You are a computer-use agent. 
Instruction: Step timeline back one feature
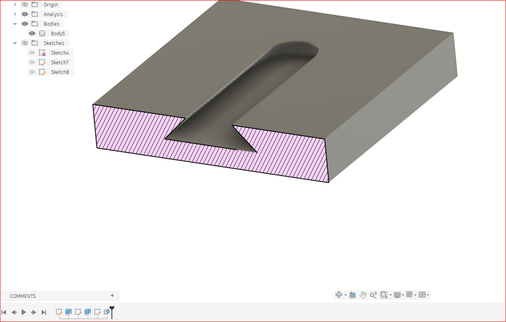(x=14, y=312)
